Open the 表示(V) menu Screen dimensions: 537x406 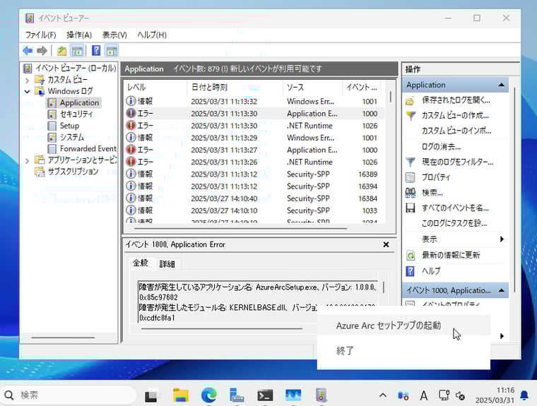114,35
